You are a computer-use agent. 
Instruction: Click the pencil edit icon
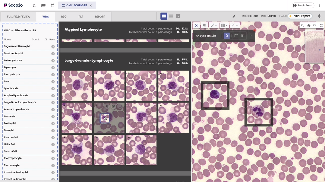234,16
